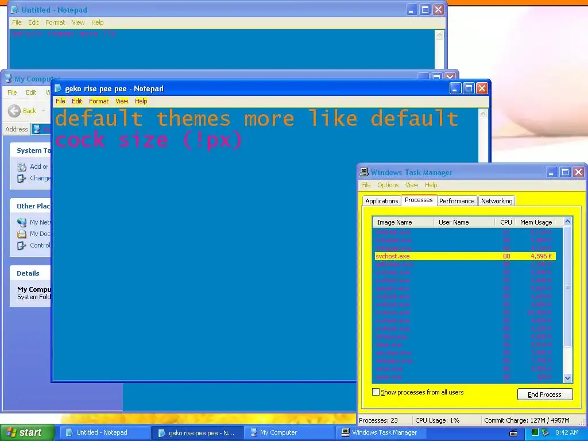Click the process list scroll down arrow

567,378
